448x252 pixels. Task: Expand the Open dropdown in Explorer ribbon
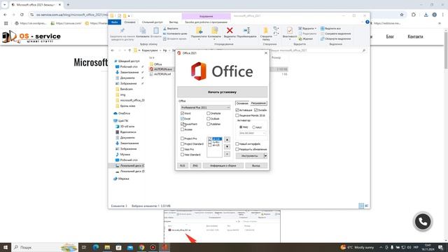tap(315, 29)
